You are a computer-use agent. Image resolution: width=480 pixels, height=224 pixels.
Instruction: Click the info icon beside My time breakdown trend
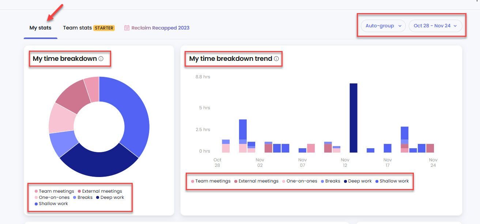[277, 58]
